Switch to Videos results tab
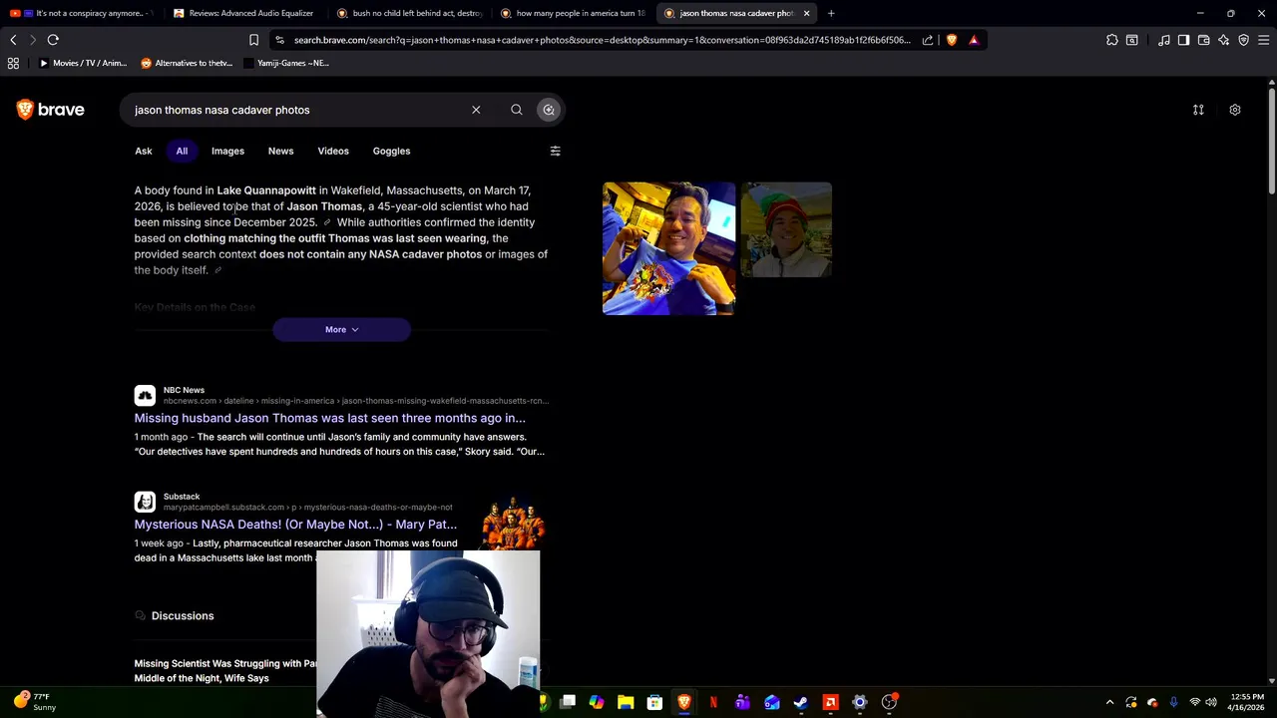 click(x=333, y=151)
